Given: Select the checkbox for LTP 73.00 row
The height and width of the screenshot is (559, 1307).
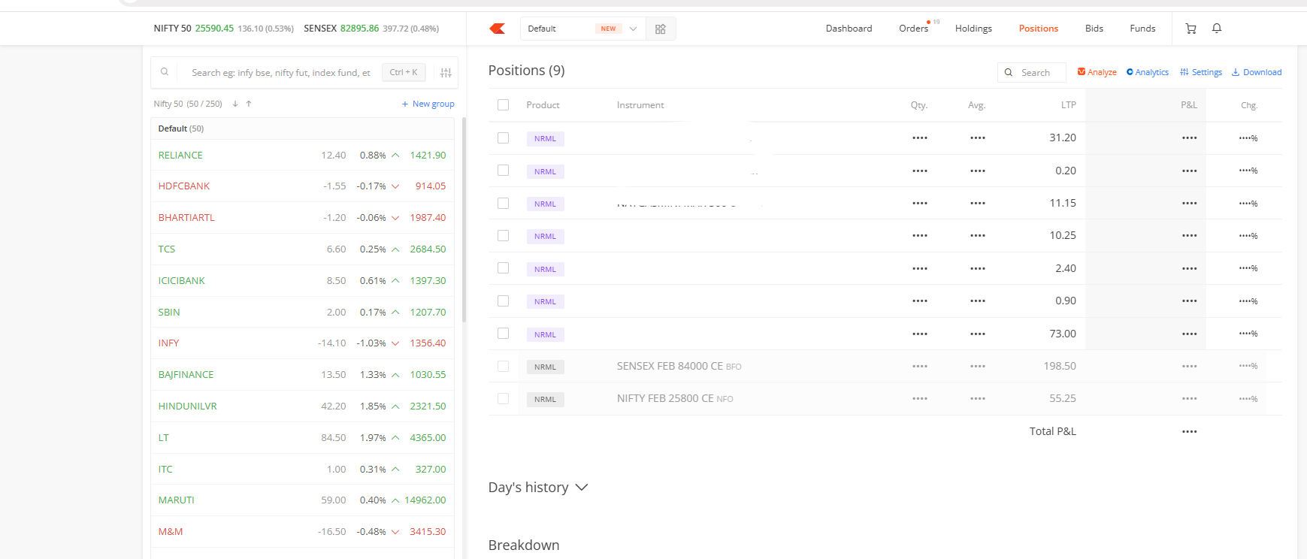Looking at the screenshot, I should 504,334.
